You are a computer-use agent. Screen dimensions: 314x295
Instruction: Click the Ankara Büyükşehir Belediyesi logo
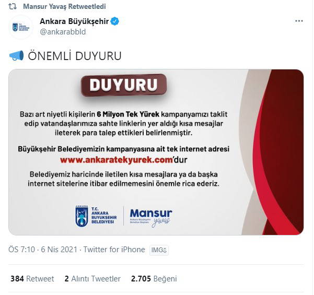coord(96,216)
